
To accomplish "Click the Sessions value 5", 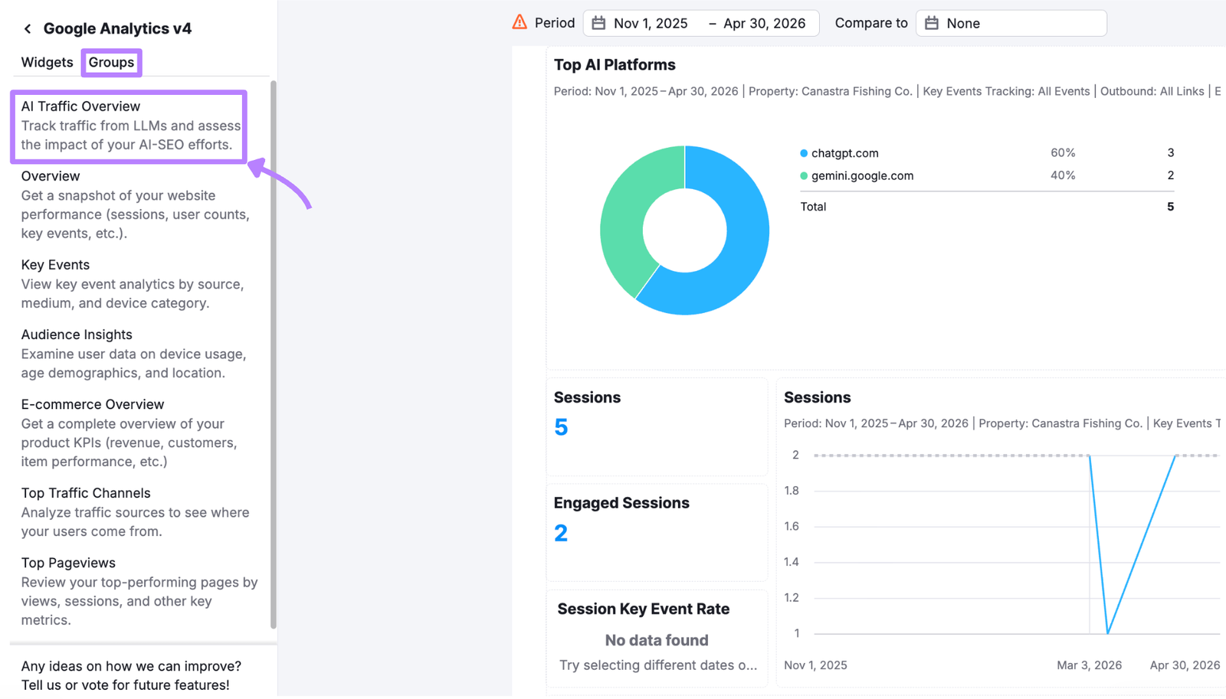I will (561, 427).
